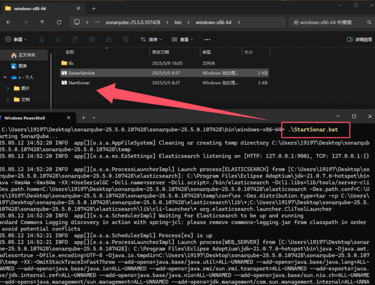Click the Copy icon in Explorer toolbar
Screen dimensions: 375x285
58,40
